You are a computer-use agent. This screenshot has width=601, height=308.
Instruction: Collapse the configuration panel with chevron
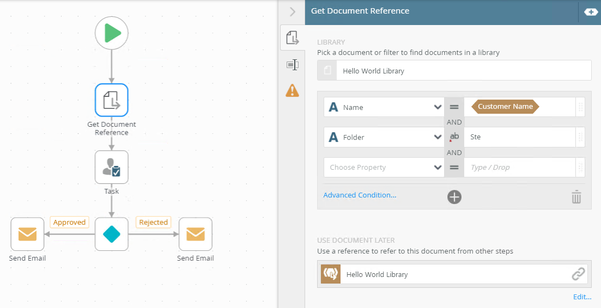tap(293, 11)
